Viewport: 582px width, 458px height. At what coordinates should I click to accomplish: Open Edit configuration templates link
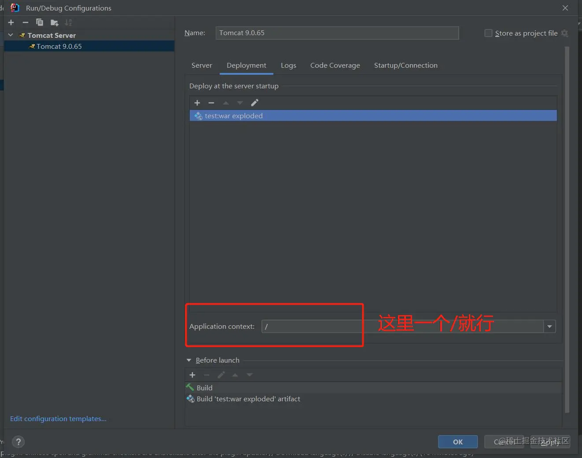(x=58, y=419)
